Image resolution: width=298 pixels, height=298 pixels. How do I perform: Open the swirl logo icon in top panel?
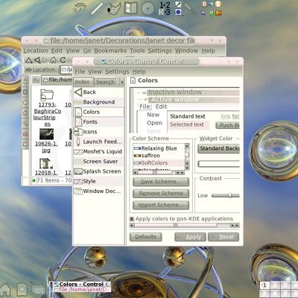pos(80,8)
